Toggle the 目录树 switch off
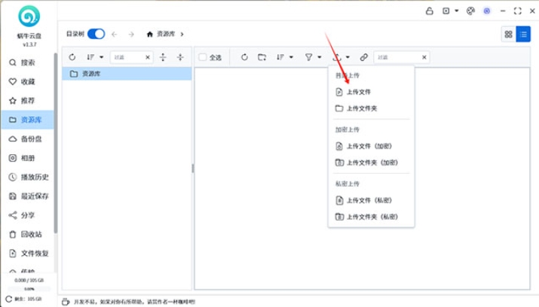Viewport: 539px width, 307px height. pos(96,34)
